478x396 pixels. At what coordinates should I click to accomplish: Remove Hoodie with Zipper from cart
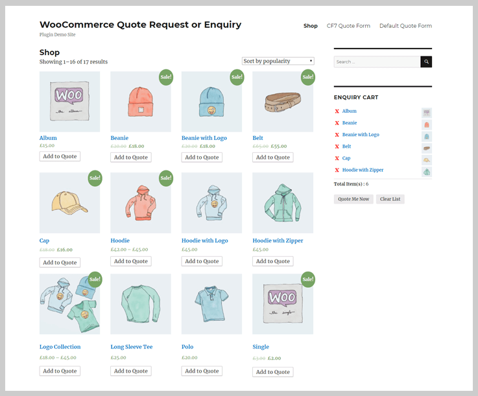click(x=337, y=170)
